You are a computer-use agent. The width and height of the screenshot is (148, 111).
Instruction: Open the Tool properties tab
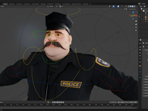tap(140, 43)
